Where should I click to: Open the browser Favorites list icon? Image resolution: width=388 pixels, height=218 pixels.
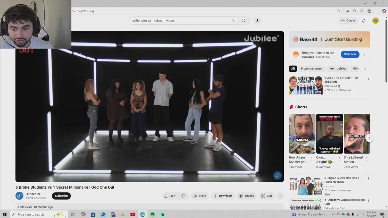pos(355,11)
